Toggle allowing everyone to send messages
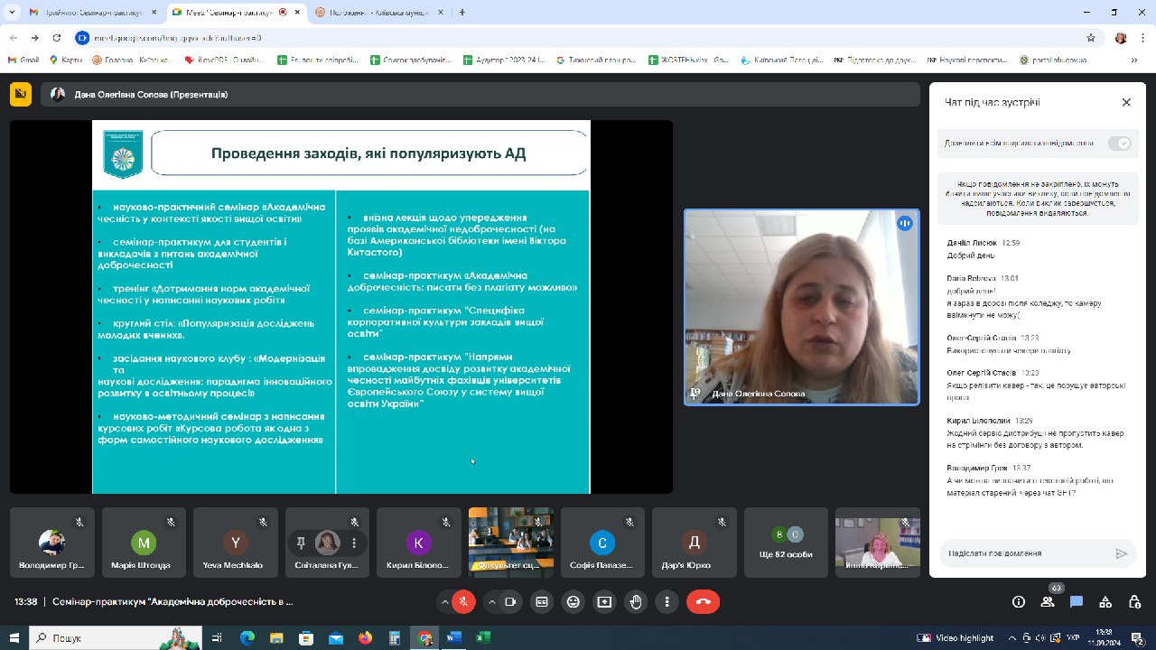The width and height of the screenshot is (1156, 650). (1120, 144)
